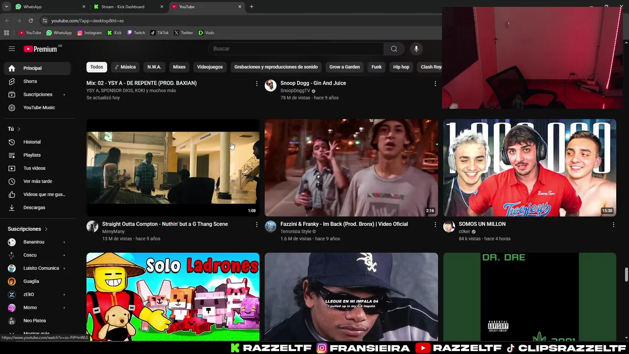Switch to WhatsApp browser tab
The width and height of the screenshot is (629, 354).
coord(49,7)
